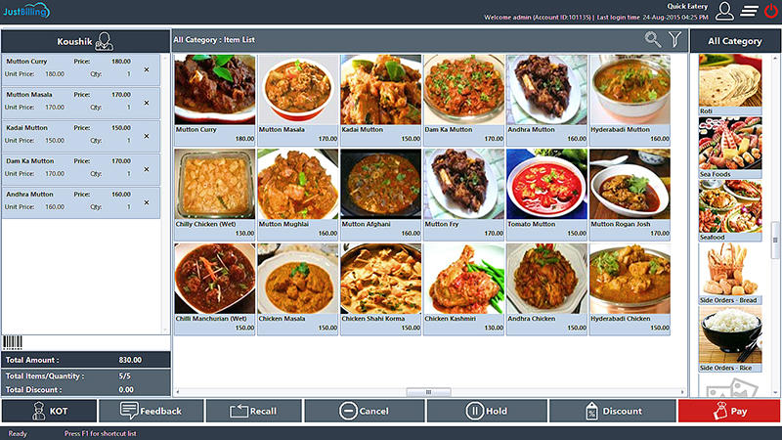782x440 pixels.
Task: Select the Kadai Mutton order row name
Action: pyautogui.click(x=27, y=128)
